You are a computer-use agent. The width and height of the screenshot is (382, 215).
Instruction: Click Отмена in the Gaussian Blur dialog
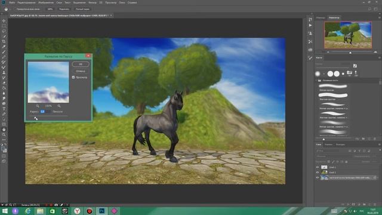coord(81,71)
